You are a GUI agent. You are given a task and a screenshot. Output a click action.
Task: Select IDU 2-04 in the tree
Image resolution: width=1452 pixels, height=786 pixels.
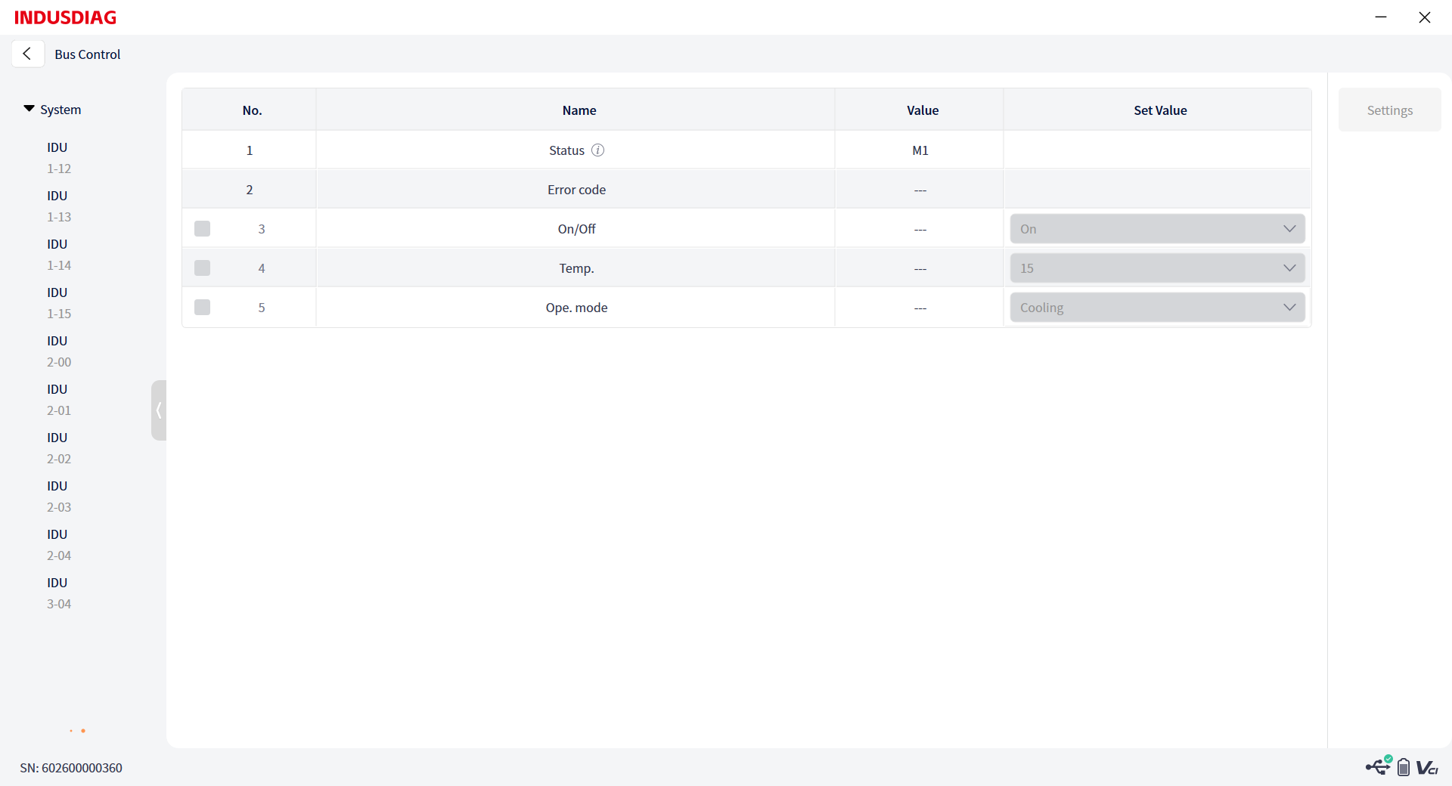pos(59,545)
